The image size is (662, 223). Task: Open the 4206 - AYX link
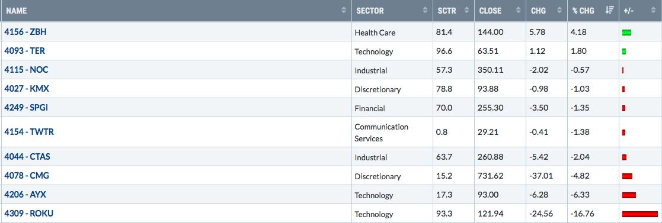coord(25,195)
